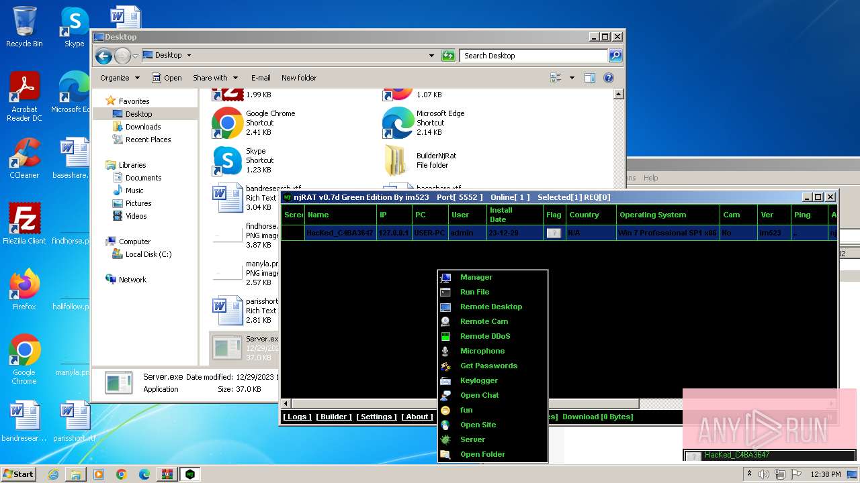
Task: Select Local Disk (C:) in the navigation pane
Action: pyautogui.click(x=148, y=254)
